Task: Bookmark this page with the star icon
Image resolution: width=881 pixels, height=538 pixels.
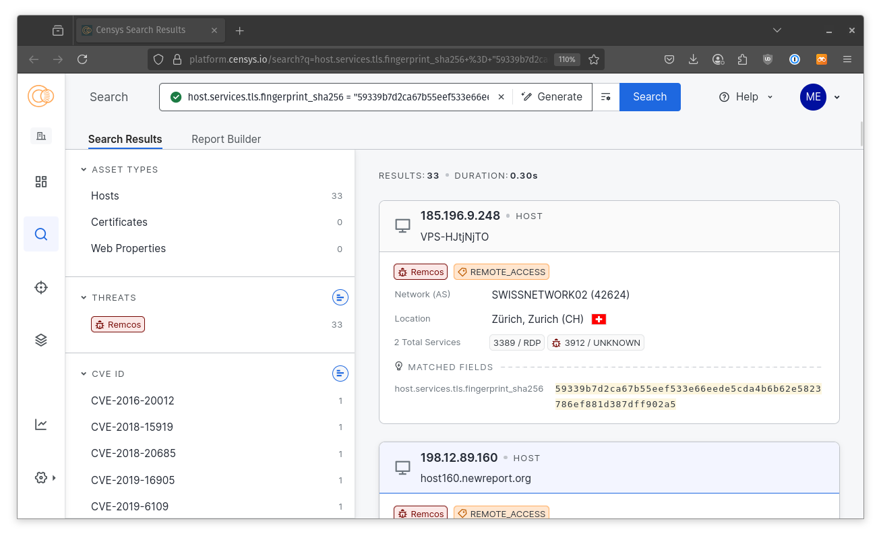Action: 594,59
